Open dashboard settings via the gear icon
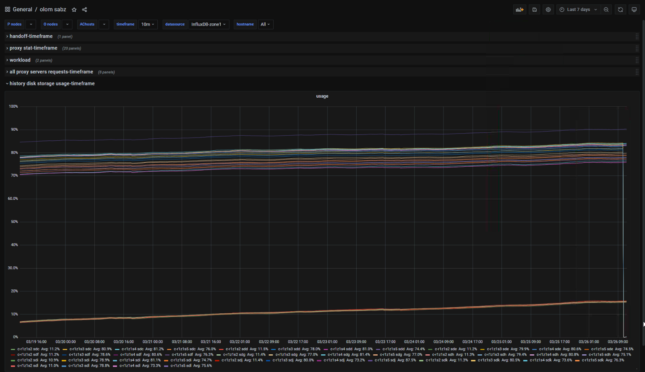The height and width of the screenshot is (372, 645). (548, 10)
